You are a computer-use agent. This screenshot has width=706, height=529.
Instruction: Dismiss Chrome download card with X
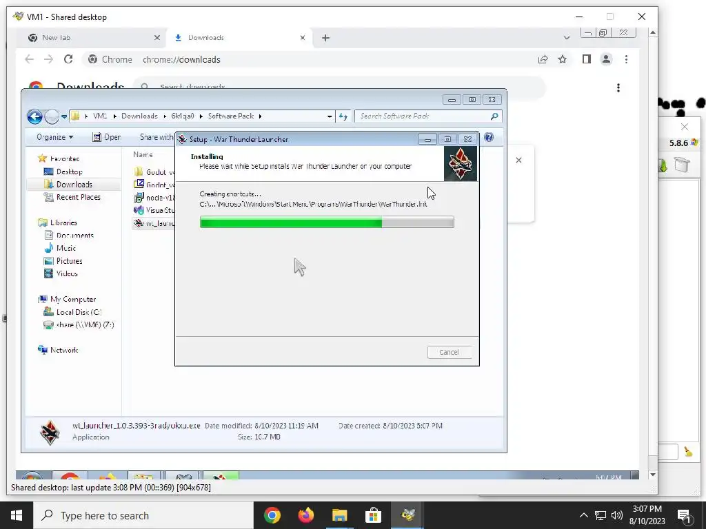point(518,160)
